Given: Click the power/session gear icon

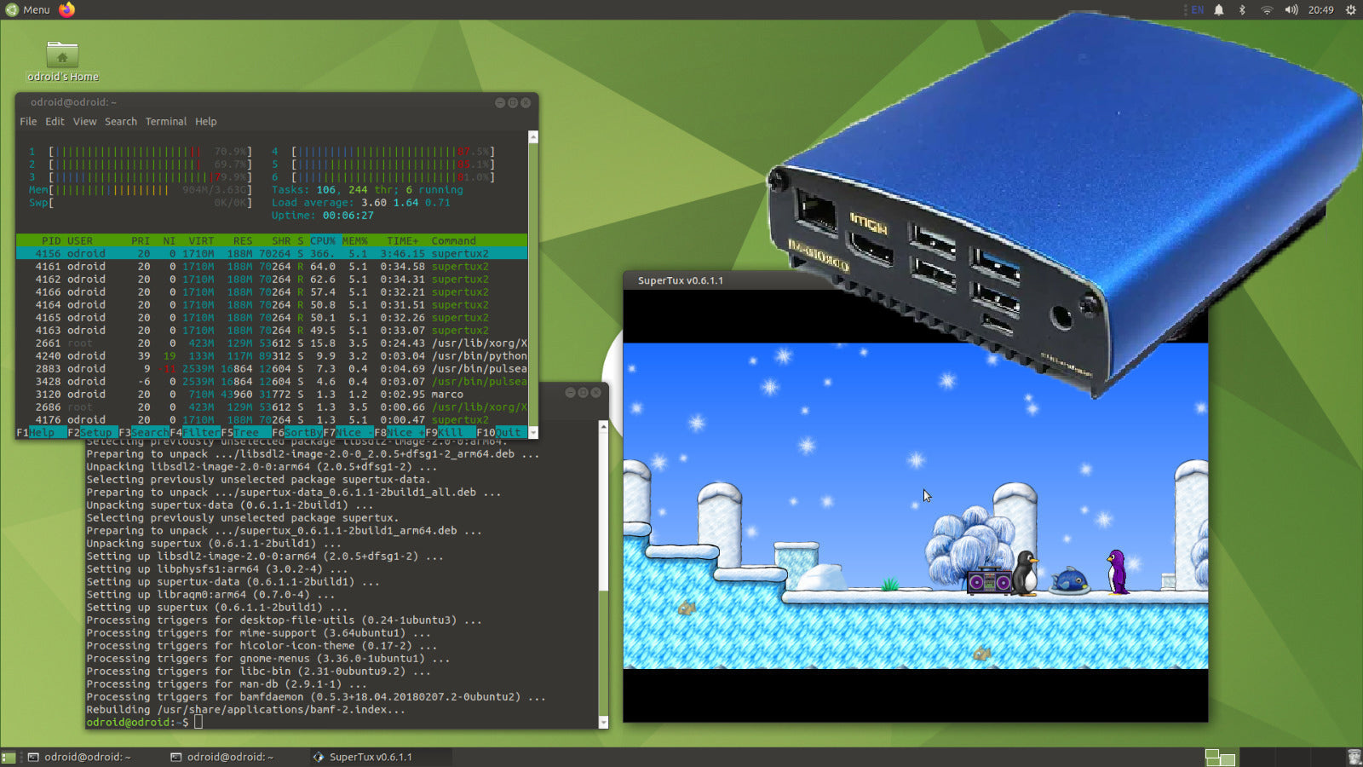Looking at the screenshot, I should [x=1348, y=11].
